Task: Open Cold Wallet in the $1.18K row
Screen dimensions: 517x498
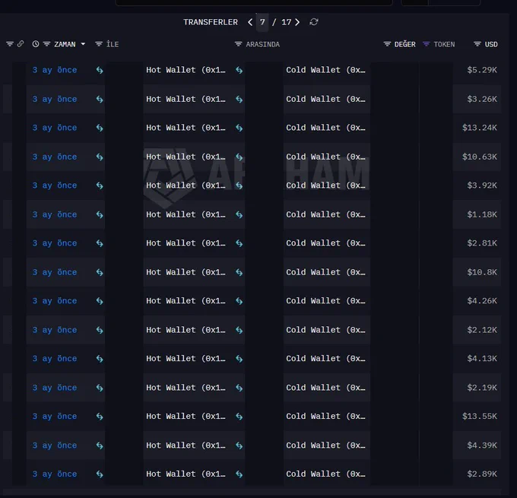Action: pos(325,214)
